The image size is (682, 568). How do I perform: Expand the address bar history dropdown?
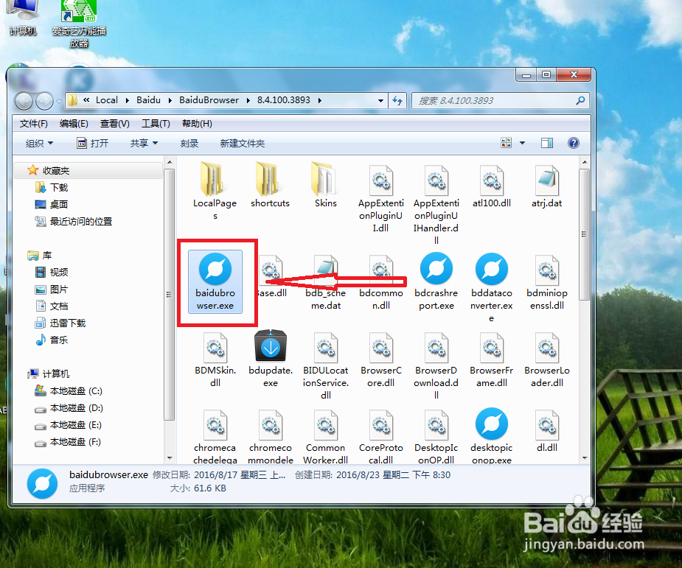(x=380, y=100)
